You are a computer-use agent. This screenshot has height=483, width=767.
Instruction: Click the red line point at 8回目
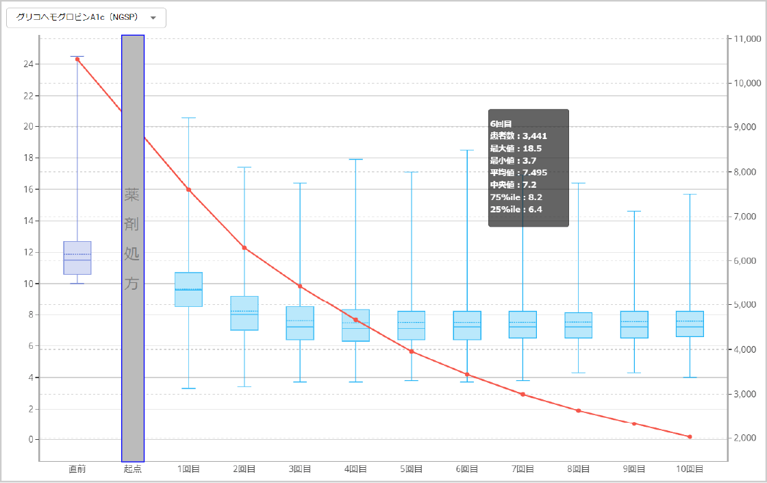[x=579, y=410]
